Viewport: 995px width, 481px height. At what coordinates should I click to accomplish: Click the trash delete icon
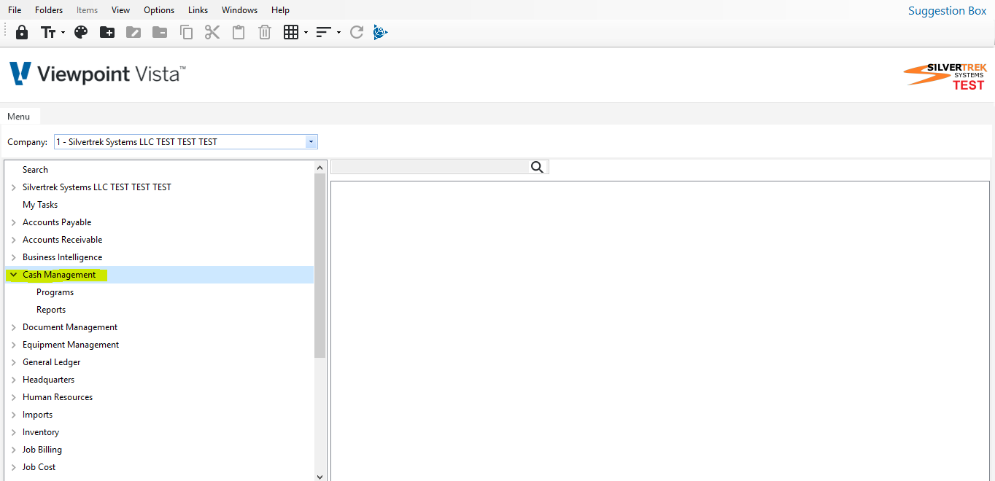tap(265, 32)
